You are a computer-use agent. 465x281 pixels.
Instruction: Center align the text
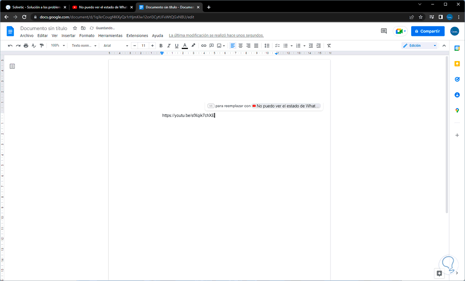tap(241, 46)
